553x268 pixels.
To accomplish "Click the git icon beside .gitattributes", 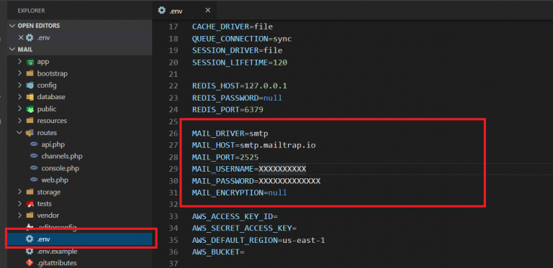I will click(30, 263).
